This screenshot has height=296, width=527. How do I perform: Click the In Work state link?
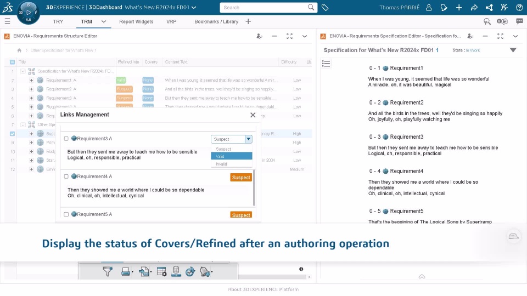click(473, 50)
